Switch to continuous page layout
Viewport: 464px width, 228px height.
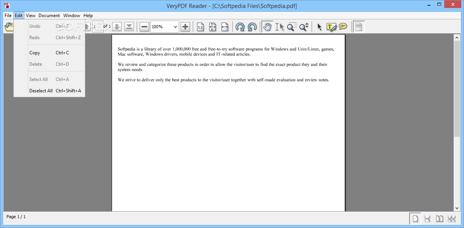pos(427,218)
